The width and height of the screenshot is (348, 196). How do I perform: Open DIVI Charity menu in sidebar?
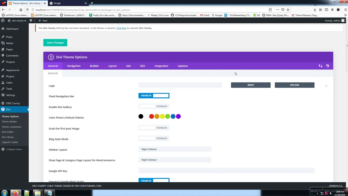point(13,103)
